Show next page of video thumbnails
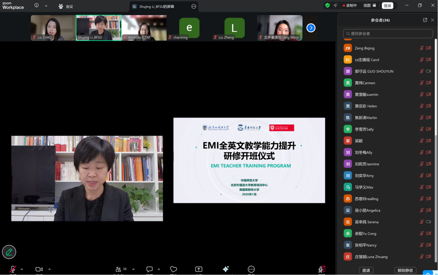Image resolution: width=438 pixels, height=275 pixels. [x=311, y=28]
